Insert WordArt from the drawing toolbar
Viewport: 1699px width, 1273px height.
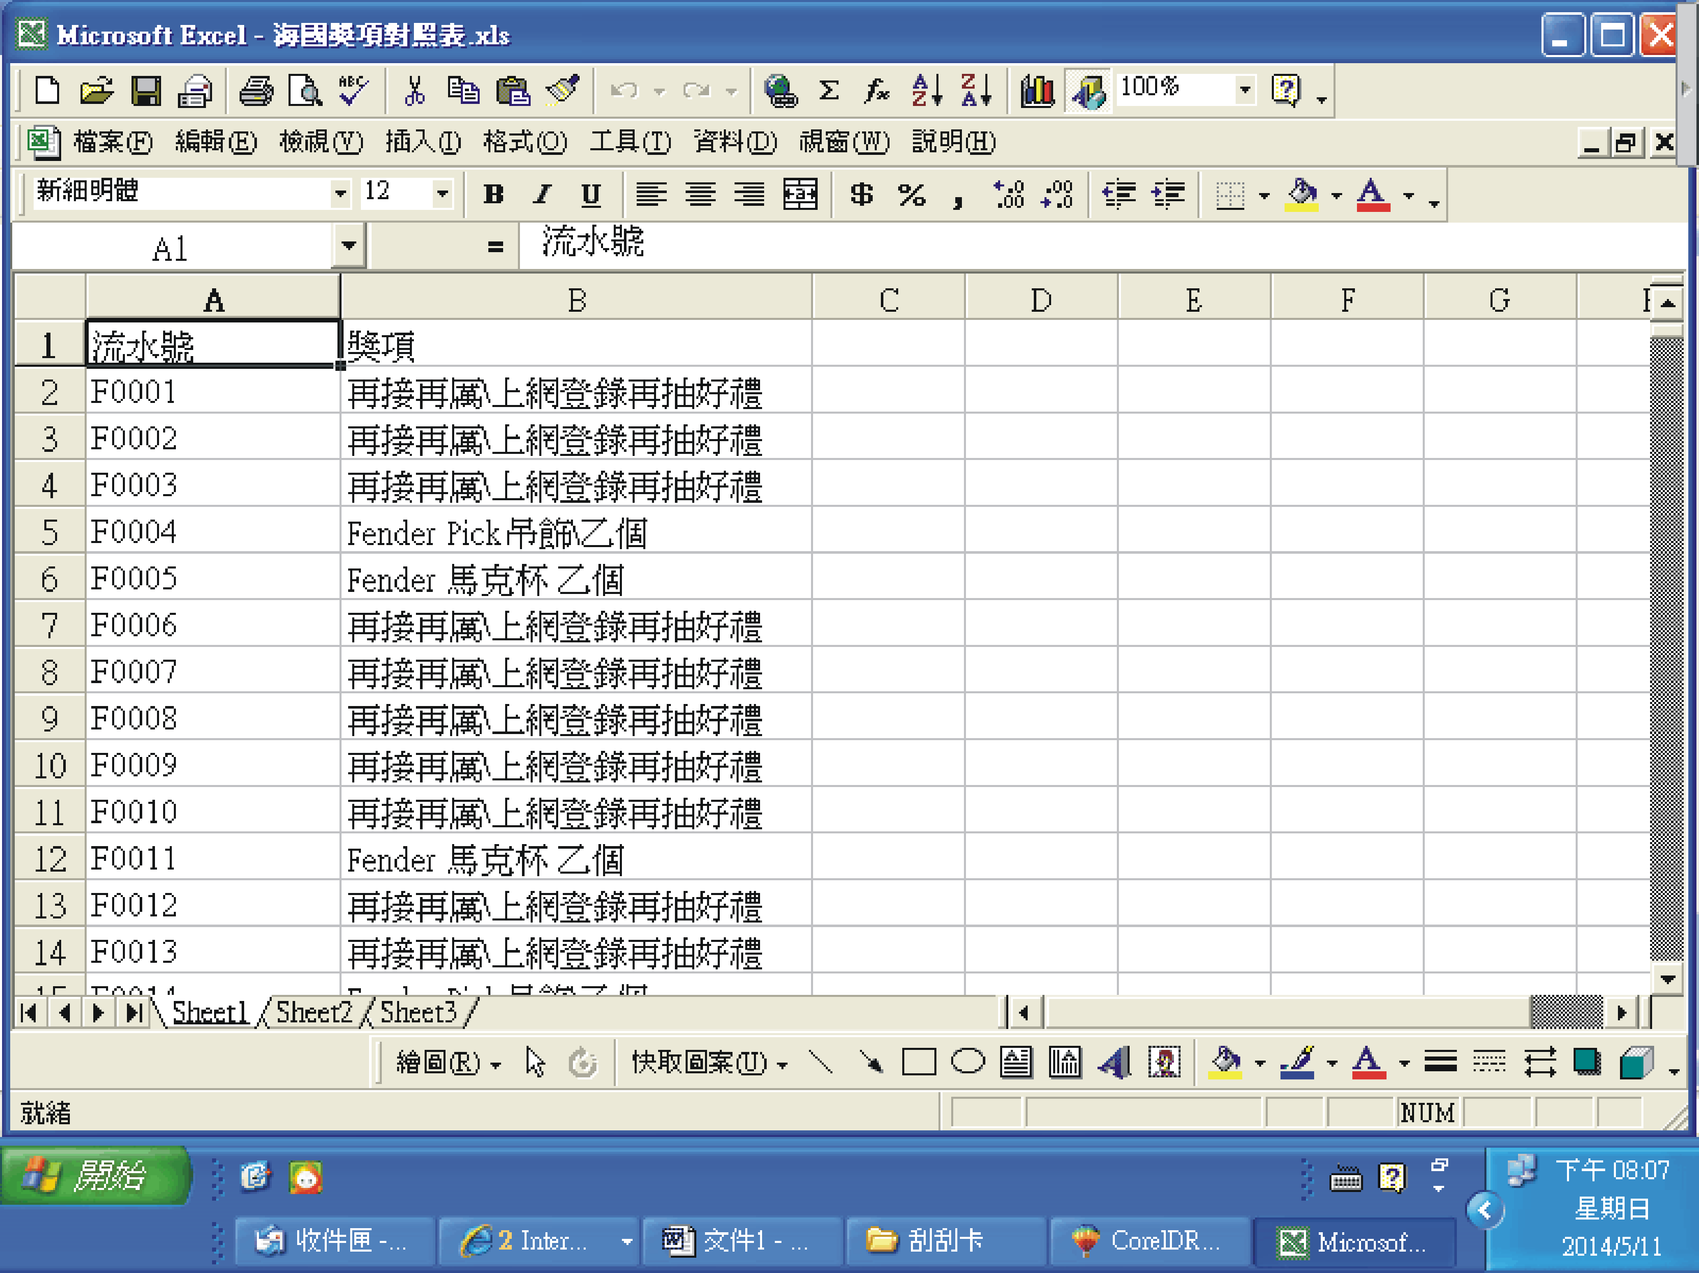[1114, 1063]
